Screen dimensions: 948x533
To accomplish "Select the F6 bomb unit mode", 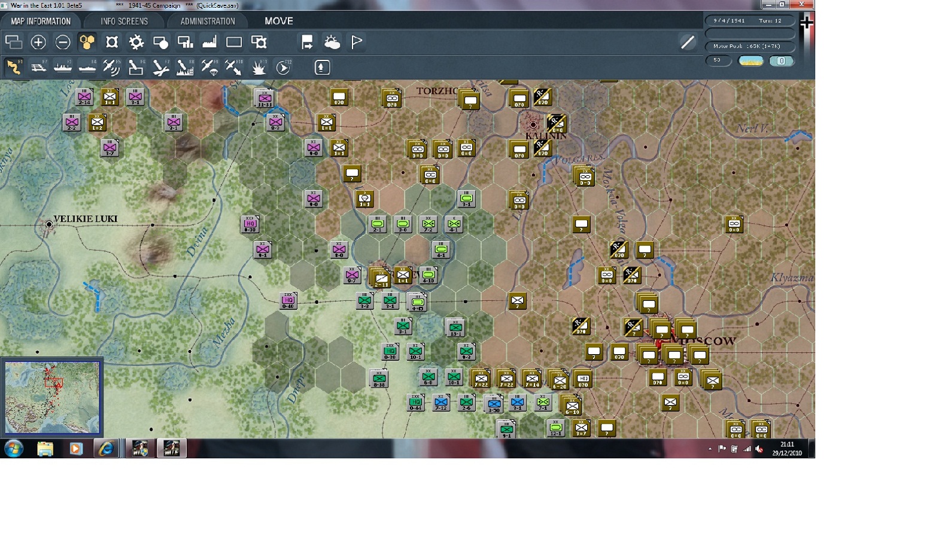I will [x=136, y=67].
